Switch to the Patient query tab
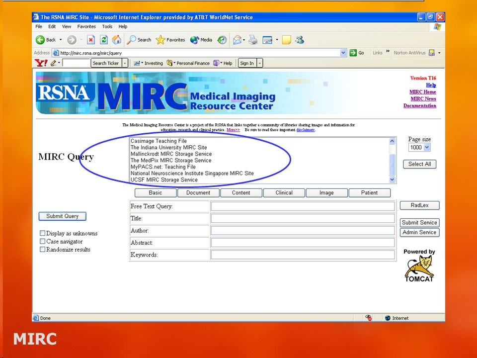Viewport: 477px width, 358px height. [370, 193]
